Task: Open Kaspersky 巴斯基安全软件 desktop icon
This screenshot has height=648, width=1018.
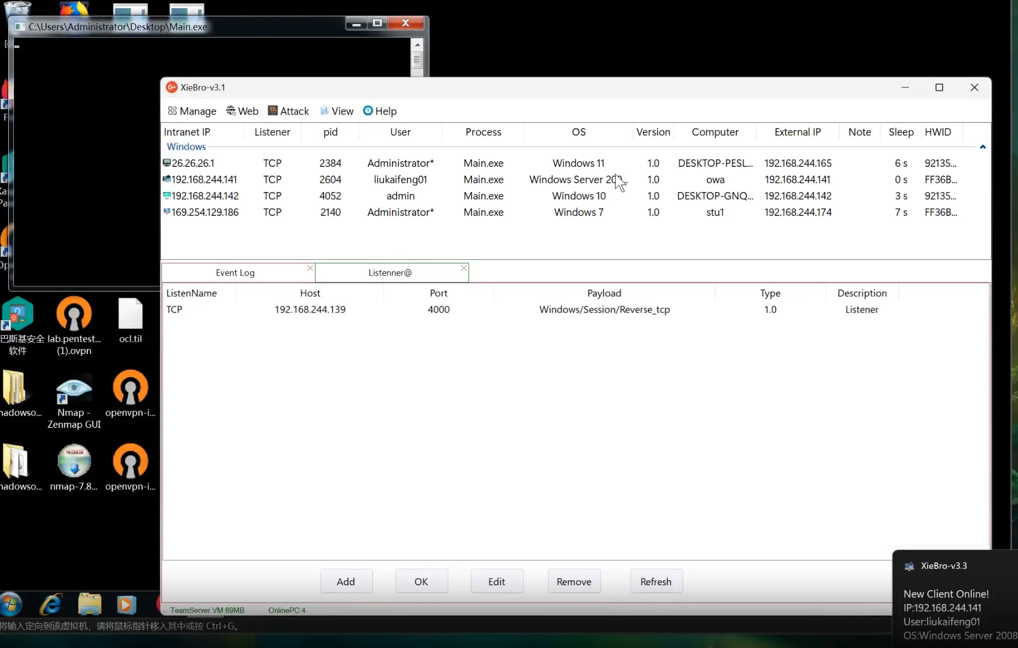Action: [19, 326]
